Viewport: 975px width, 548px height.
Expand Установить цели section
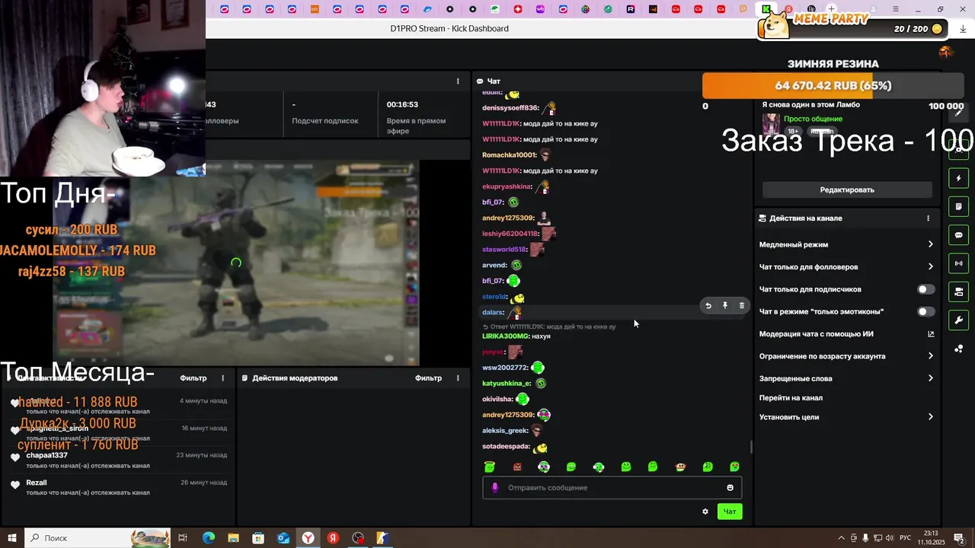(931, 417)
